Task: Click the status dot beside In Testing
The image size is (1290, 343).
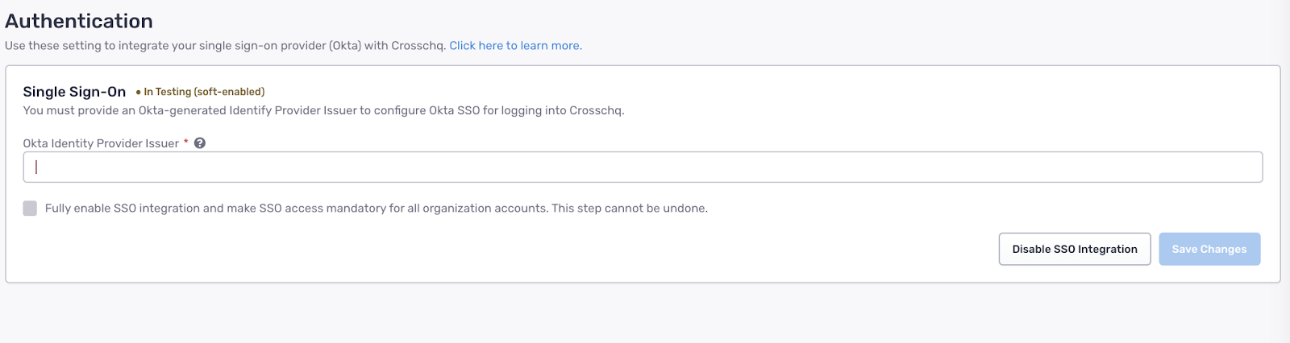Action: 139,93
